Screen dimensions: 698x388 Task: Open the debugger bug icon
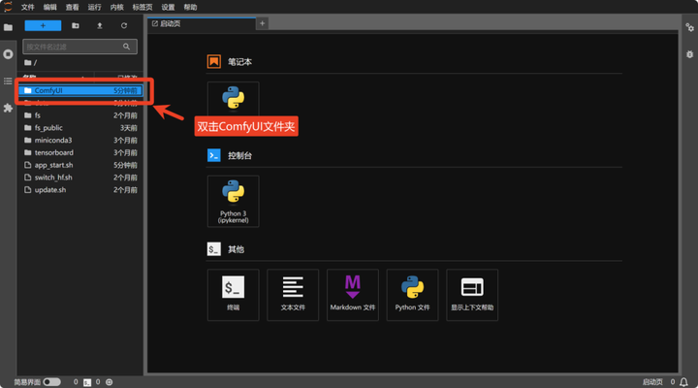[x=689, y=54]
